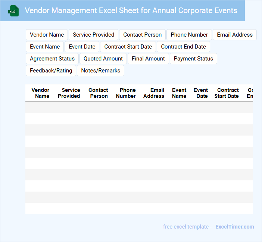Choose the Notes/Remarks tag
The image size is (262, 242).
(x=100, y=71)
